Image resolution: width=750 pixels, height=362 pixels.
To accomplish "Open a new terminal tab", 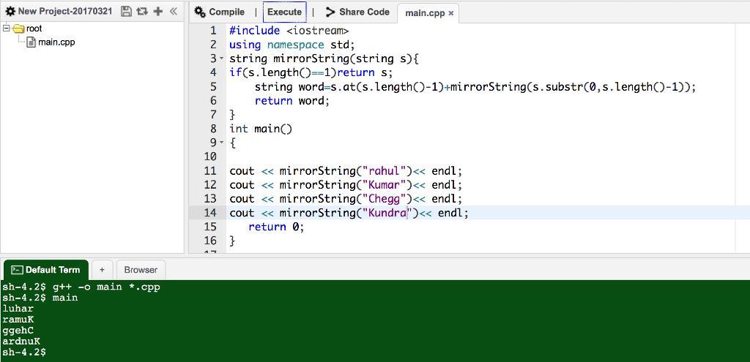I will point(102,270).
